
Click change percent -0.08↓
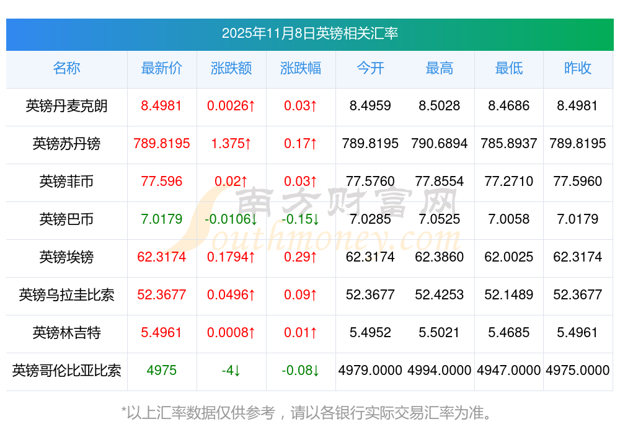[301, 370]
